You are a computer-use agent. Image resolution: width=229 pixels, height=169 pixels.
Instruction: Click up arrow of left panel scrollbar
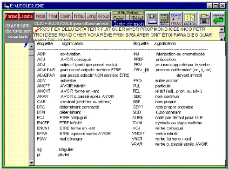(31, 47)
